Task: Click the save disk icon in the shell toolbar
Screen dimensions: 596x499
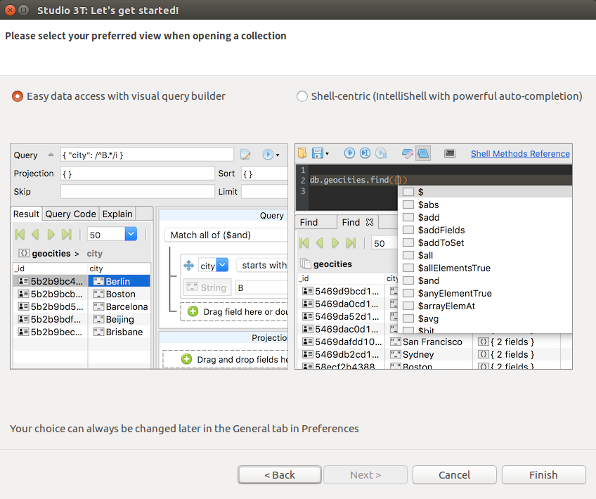Action: (x=318, y=153)
